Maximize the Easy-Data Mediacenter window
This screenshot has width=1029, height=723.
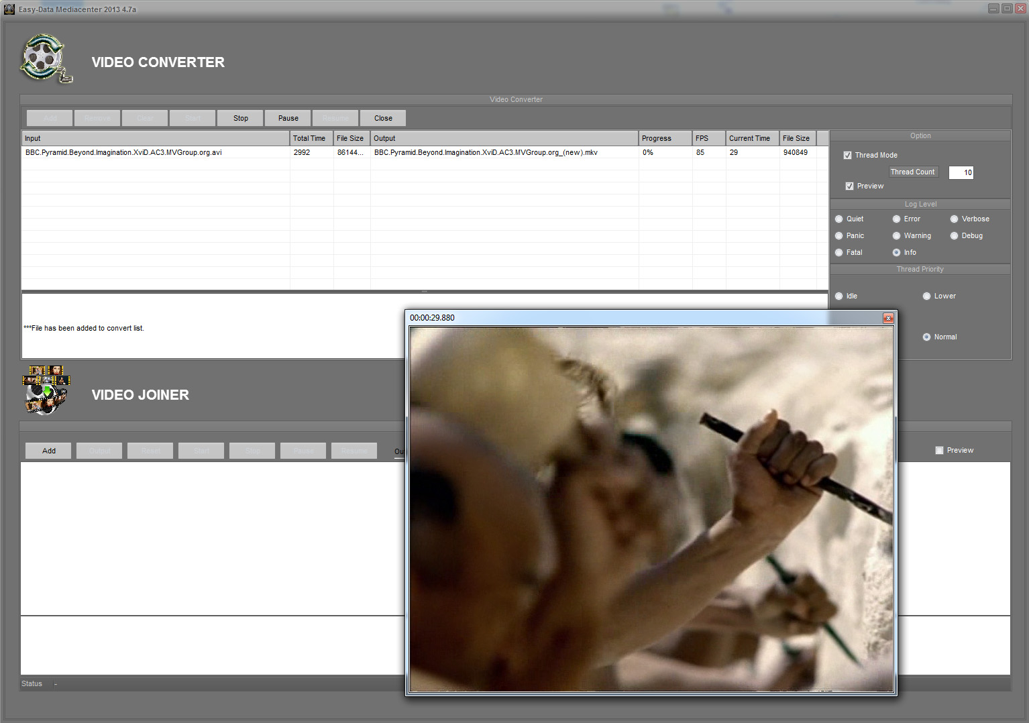pos(1007,9)
